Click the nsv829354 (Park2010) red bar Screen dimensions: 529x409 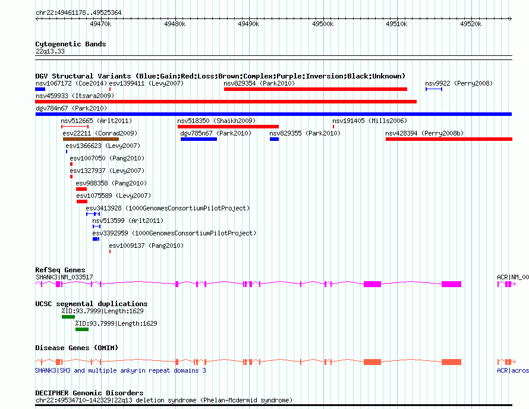pos(316,89)
